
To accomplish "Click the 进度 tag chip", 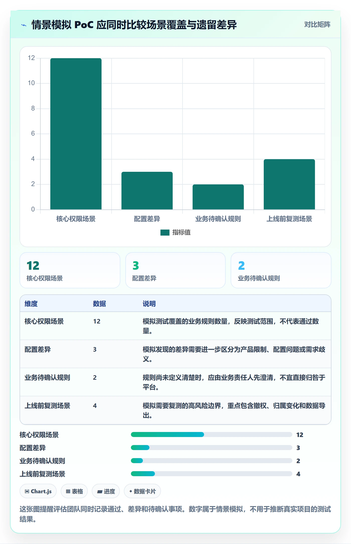I will click(x=106, y=491).
